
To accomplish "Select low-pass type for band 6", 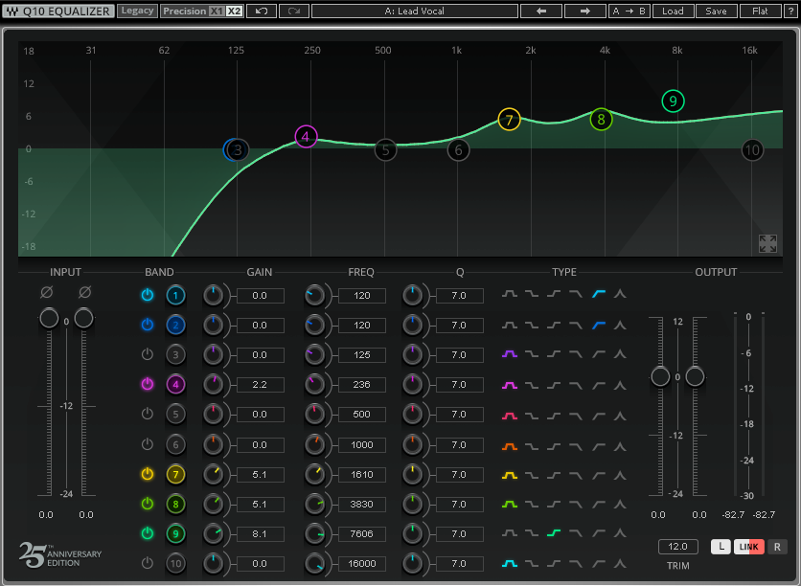I will click(576, 446).
